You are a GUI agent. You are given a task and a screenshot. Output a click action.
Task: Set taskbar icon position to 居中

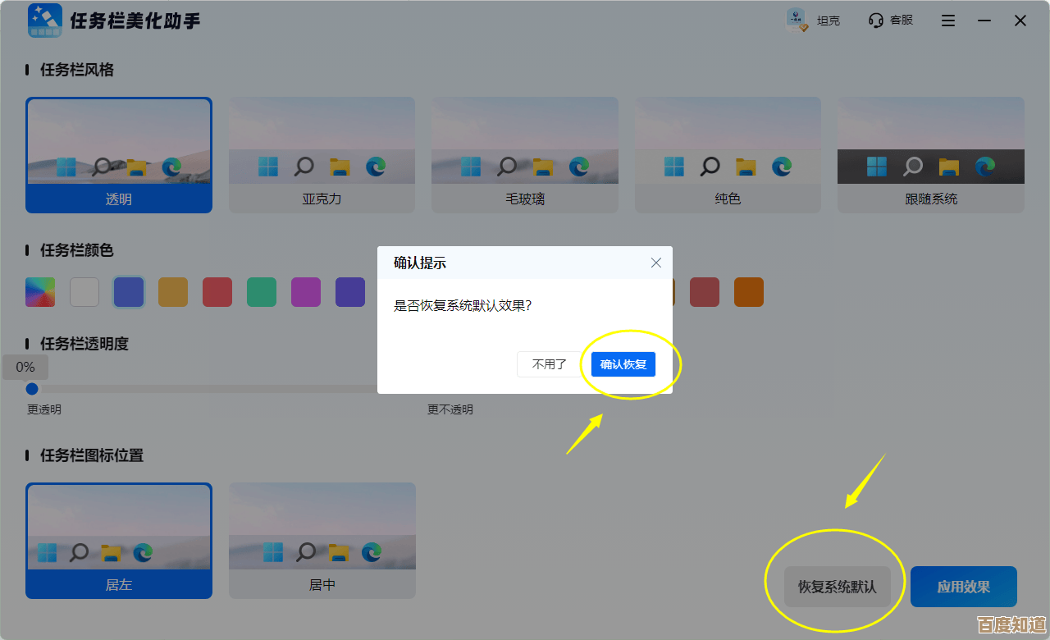point(322,541)
